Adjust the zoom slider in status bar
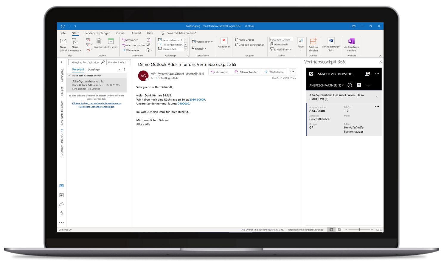447x261 pixels. (359, 230)
